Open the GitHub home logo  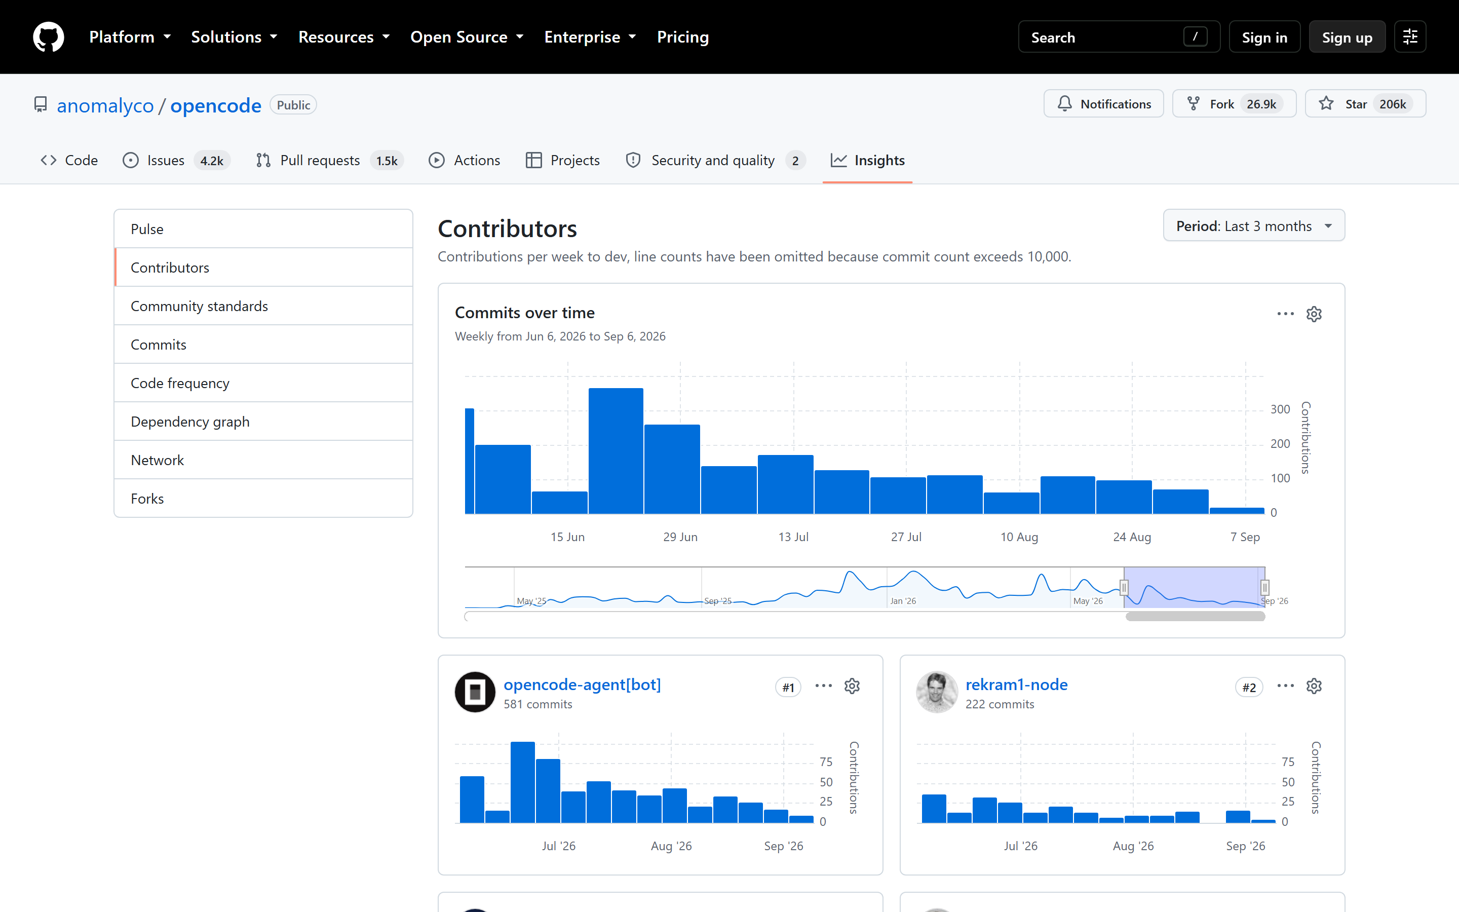click(x=48, y=37)
